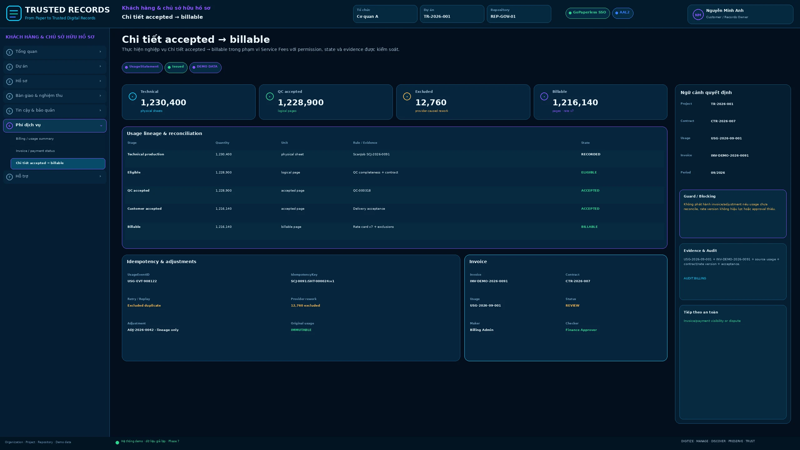
Task: Click USG-EVT-908122 usage event ID
Action: (x=142, y=281)
